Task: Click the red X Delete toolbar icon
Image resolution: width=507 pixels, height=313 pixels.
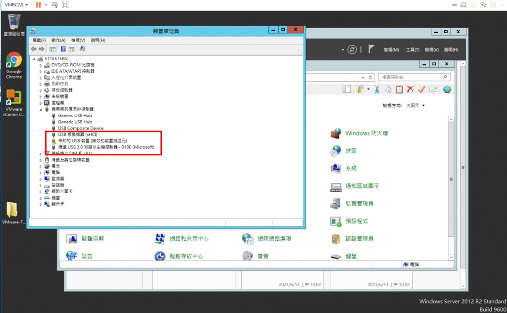Action: [x=410, y=89]
